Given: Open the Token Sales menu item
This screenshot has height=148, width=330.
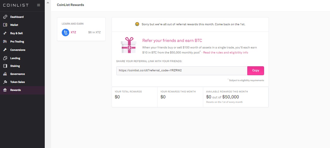Looking at the screenshot, I should click(x=17, y=82).
